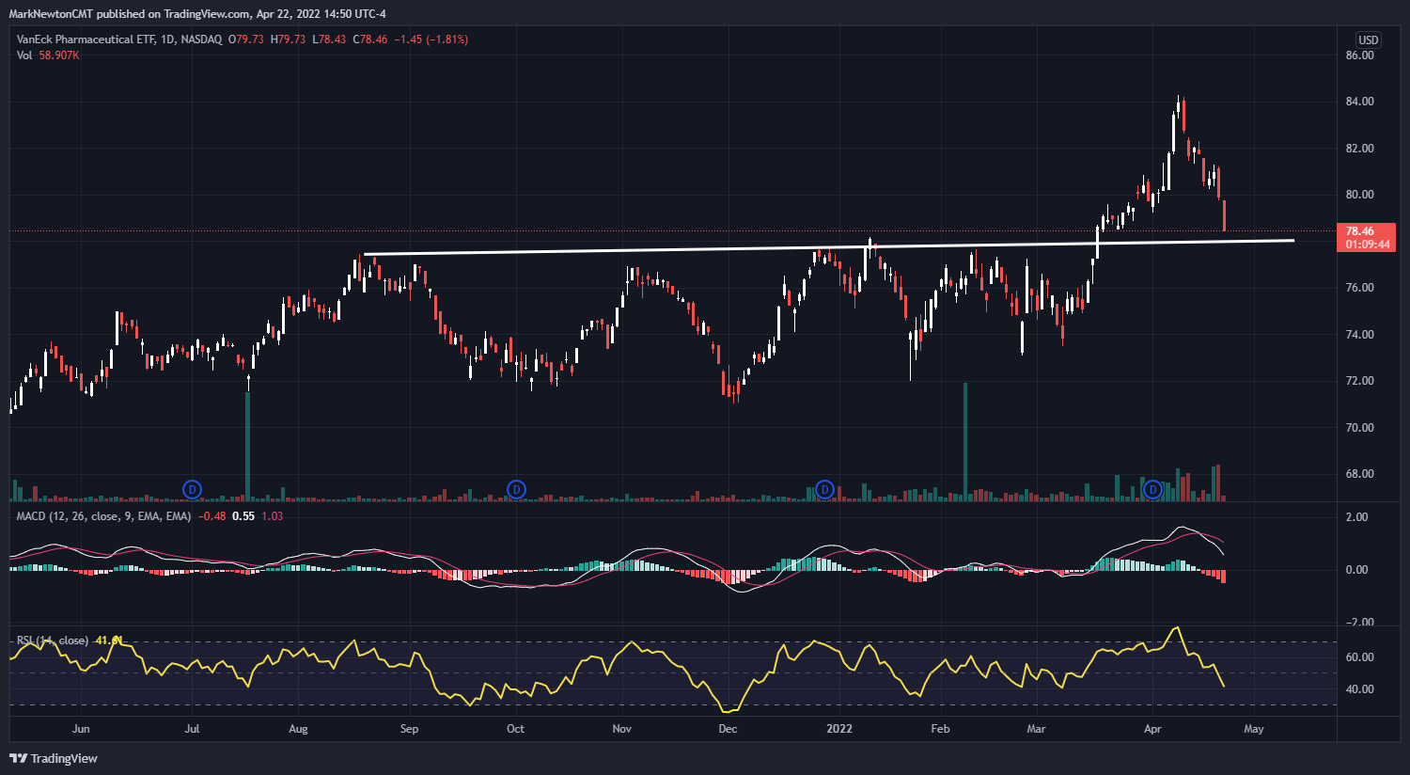This screenshot has height=775, width=1410.
Task: Click the 2022 label on time axis
Action: 838,729
